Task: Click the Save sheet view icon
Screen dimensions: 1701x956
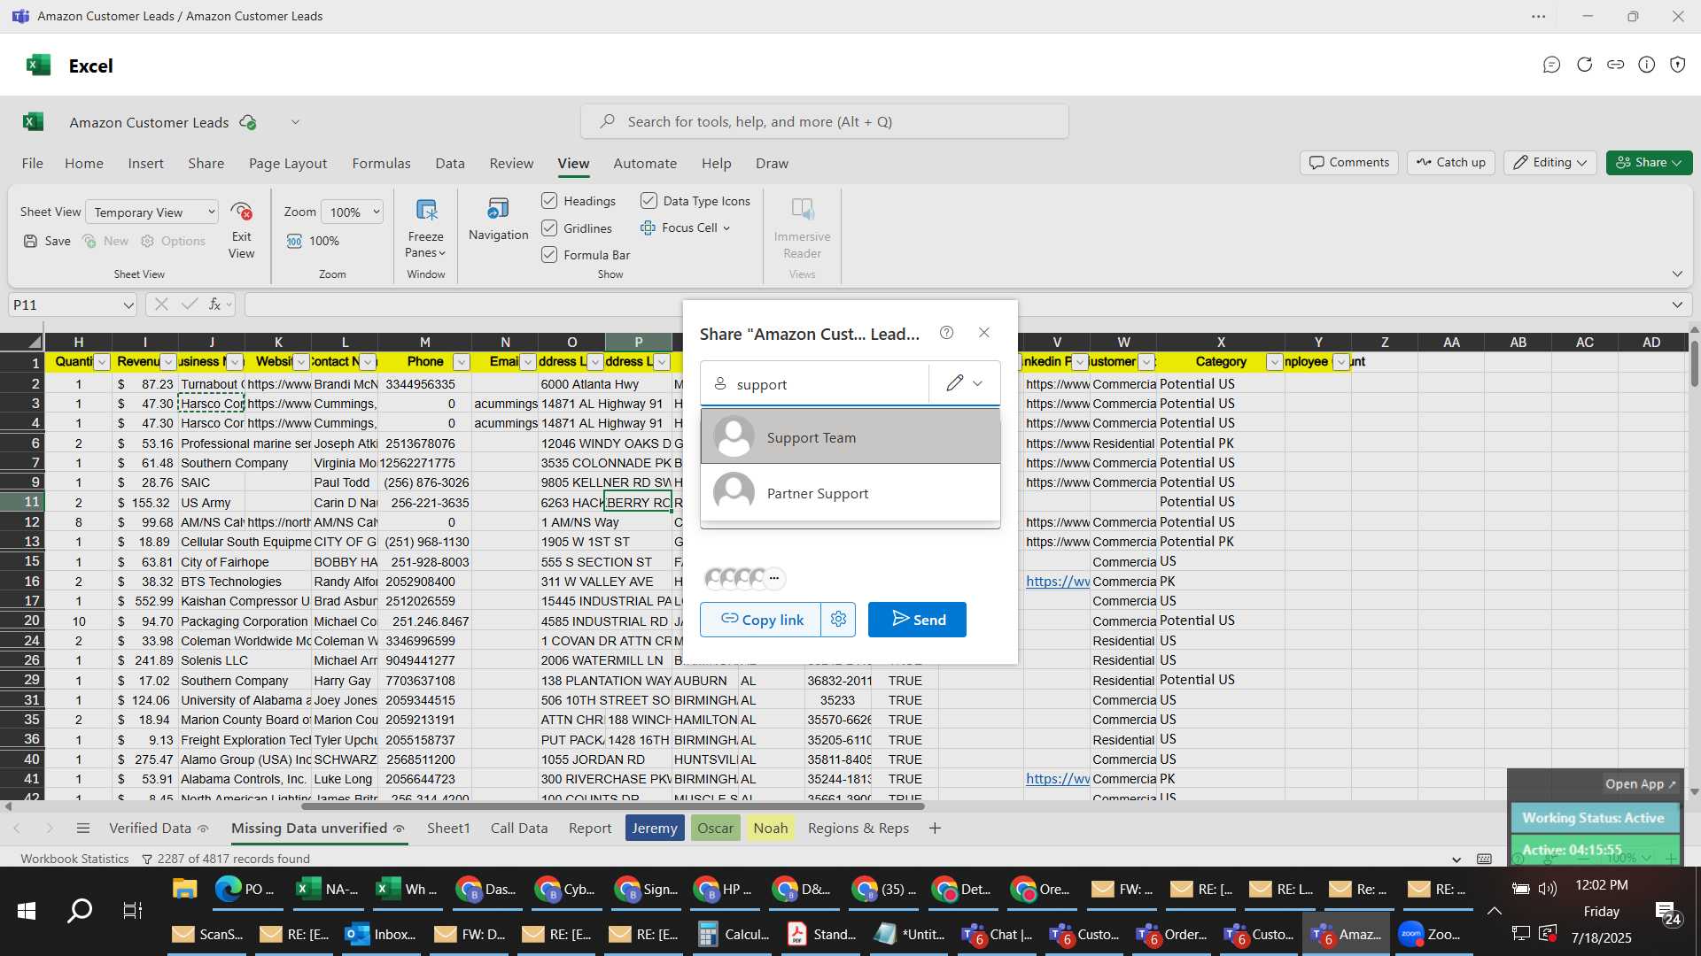Action: point(31,241)
